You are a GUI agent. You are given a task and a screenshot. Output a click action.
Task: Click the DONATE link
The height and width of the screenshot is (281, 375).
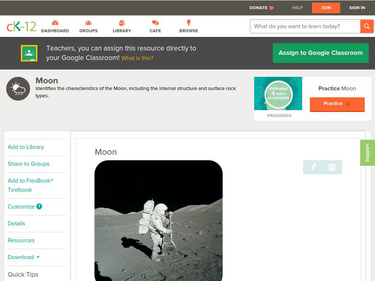(x=259, y=7)
